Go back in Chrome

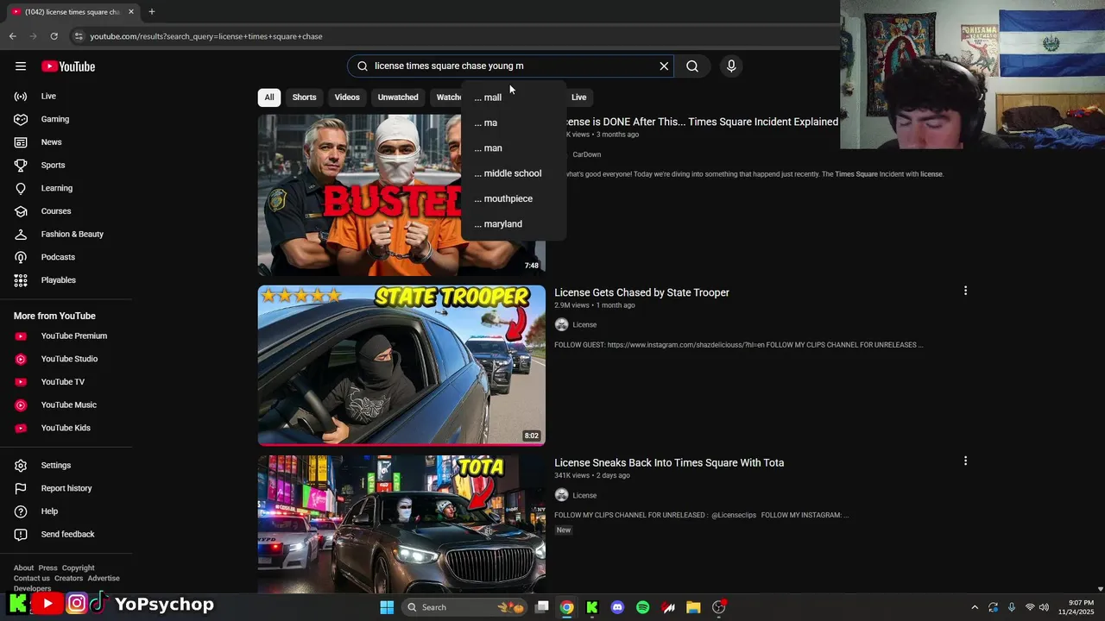(12, 36)
